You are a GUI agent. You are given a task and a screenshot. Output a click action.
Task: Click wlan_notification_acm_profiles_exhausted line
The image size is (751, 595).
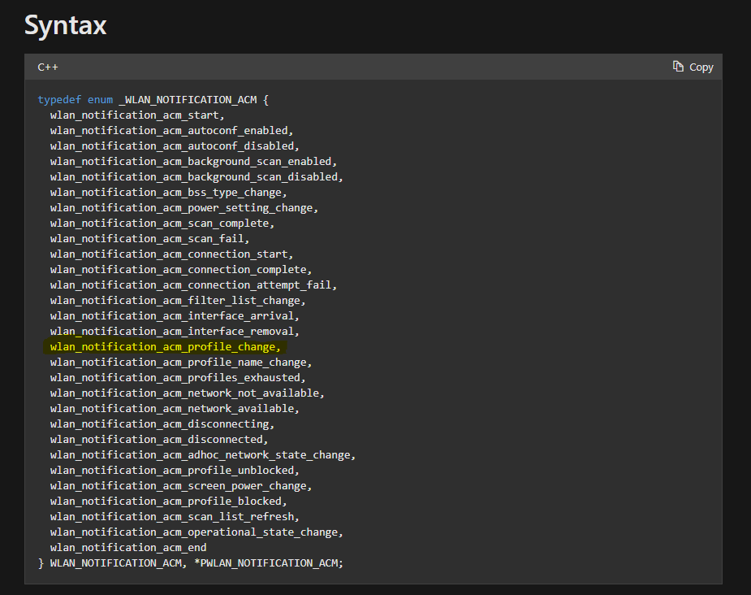click(178, 377)
